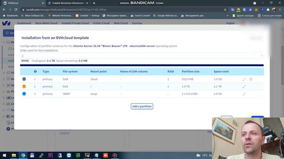Open the Dashboard nav item
This screenshot has width=284, height=159.
click(x=24, y=23)
